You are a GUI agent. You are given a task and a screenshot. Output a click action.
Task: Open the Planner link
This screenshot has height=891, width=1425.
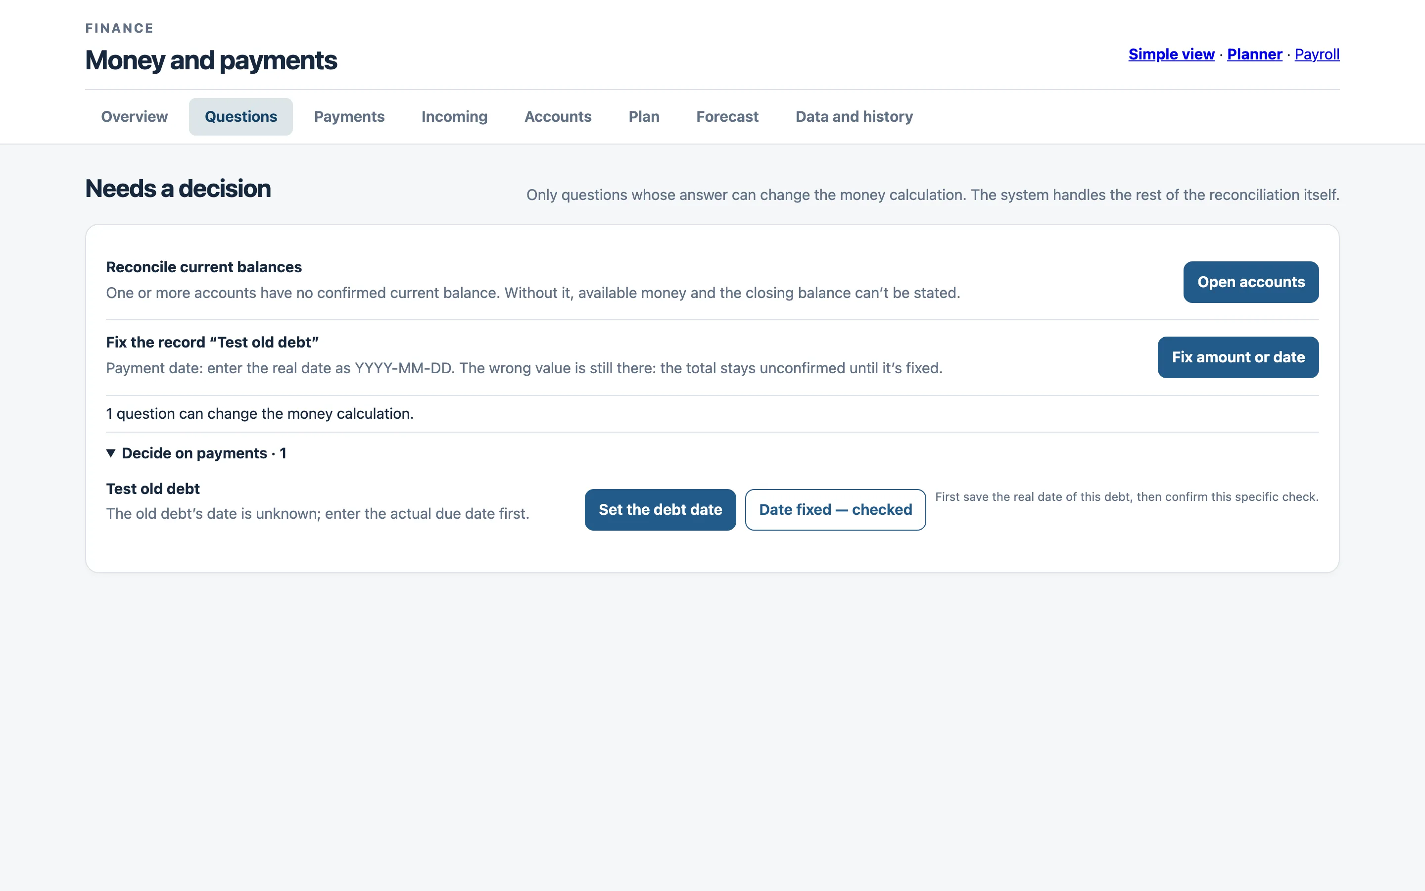pyautogui.click(x=1254, y=54)
